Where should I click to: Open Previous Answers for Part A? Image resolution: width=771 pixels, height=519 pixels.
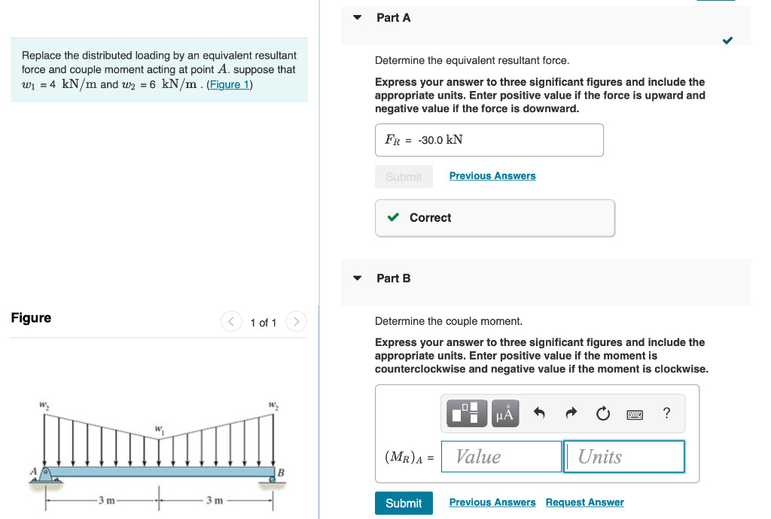[492, 175]
